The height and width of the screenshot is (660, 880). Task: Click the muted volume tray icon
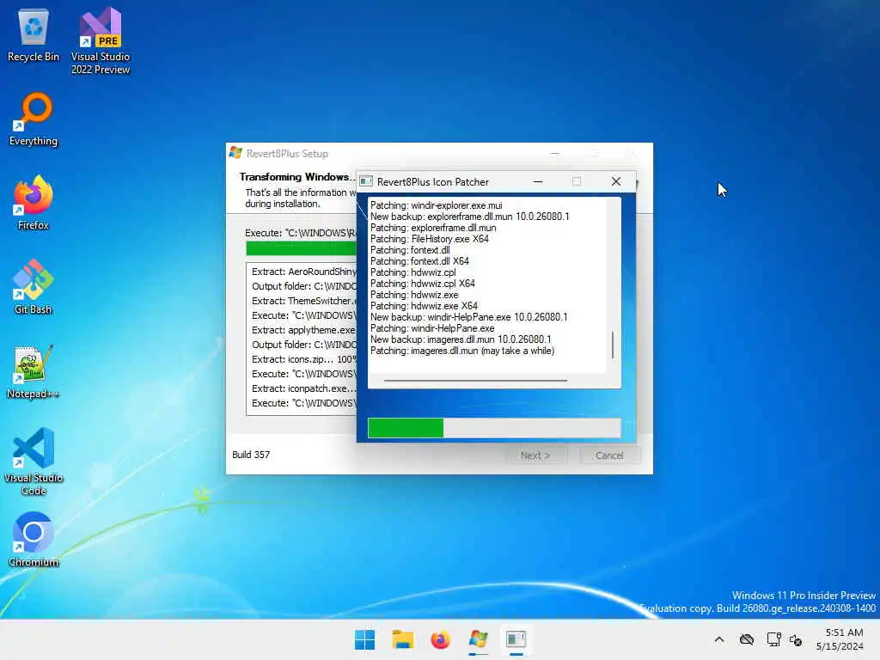pos(796,639)
